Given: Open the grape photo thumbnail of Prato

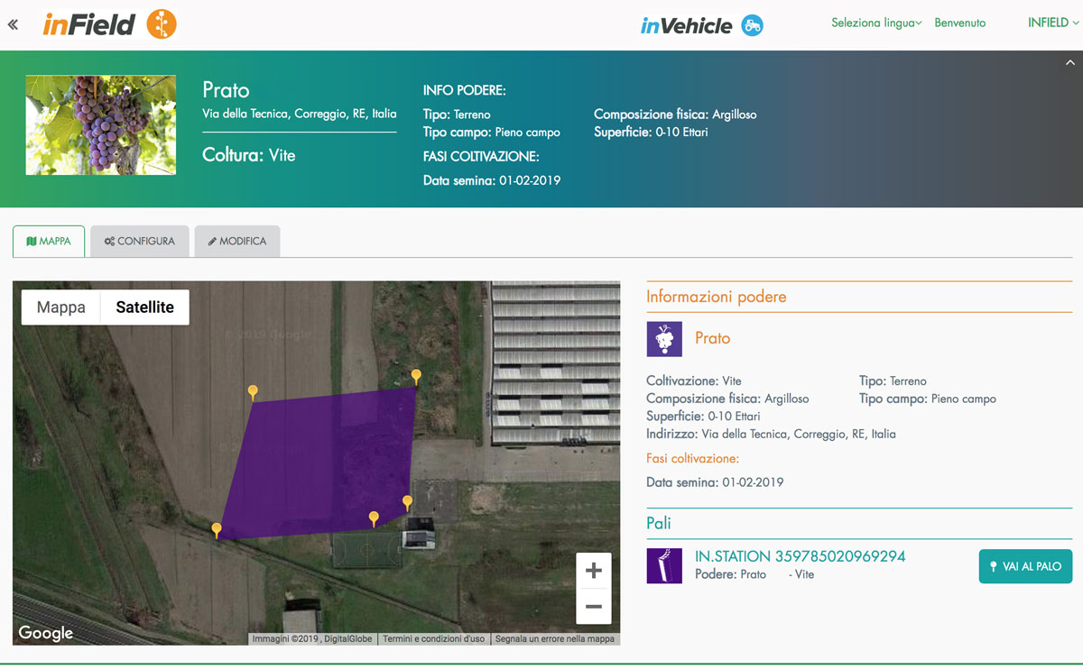Looking at the screenshot, I should pyautogui.click(x=101, y=124).
